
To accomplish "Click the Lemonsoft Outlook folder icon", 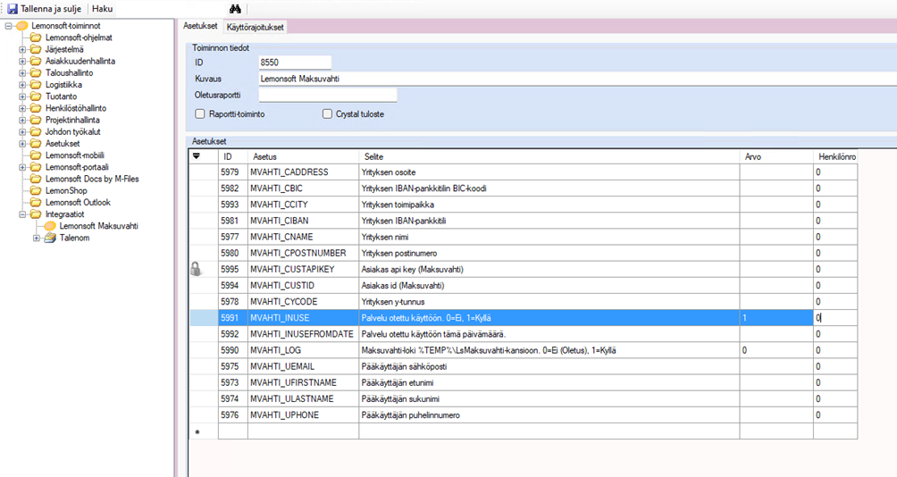I will pyautogui.click(x=36, y=202).
